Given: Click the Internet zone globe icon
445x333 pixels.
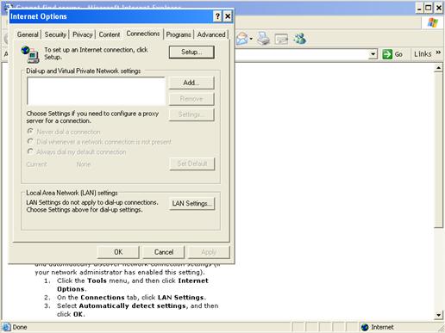Looking at the screenshot, I should coord(365,327).
